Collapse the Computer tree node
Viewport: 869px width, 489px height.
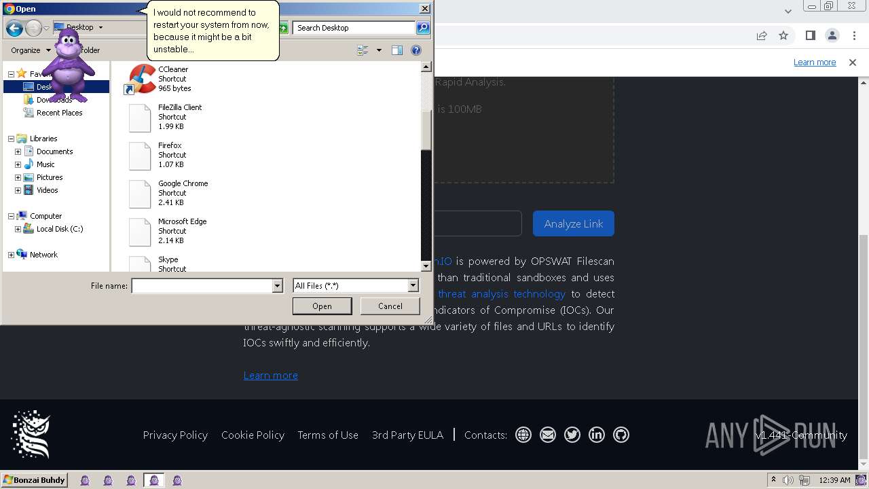11,216
